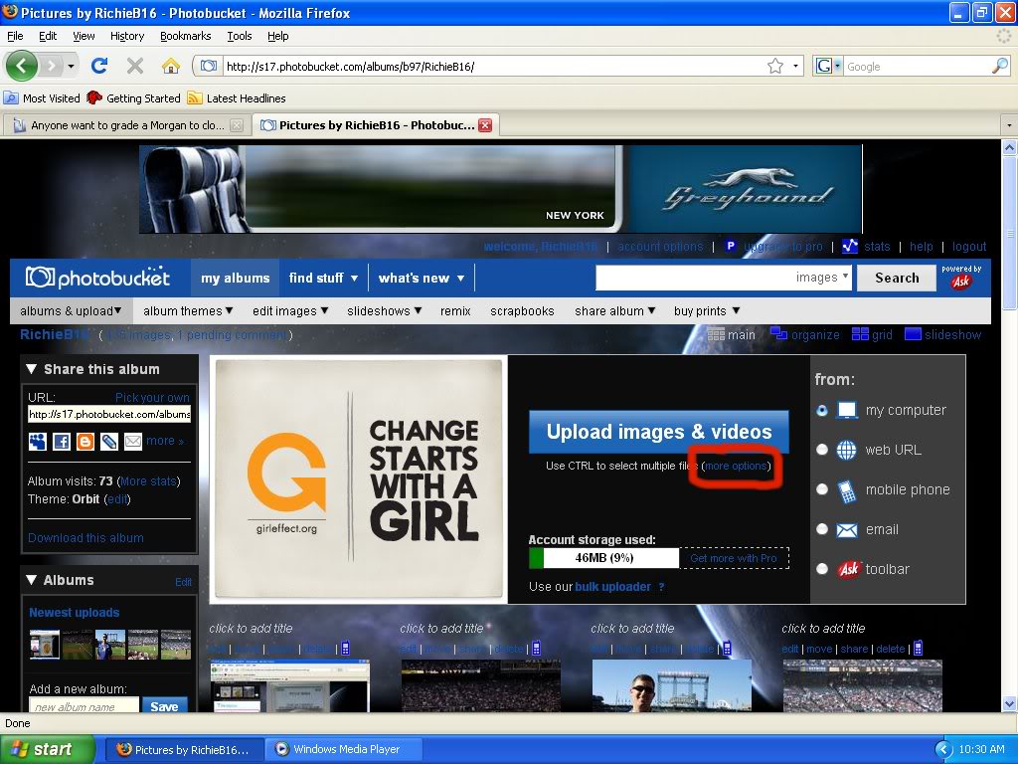The height and width of the screenshot is (764, 1018).
Task: Share album via the pencil icon
Action: (x=109, y=442)
